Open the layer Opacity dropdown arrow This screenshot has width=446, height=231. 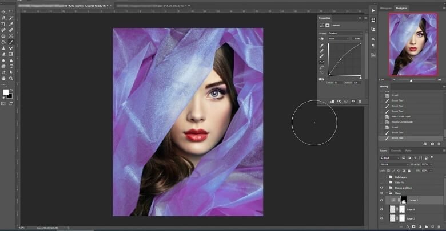431,164
